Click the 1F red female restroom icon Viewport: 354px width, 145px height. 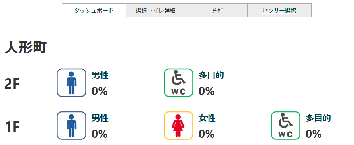click(178, 126)
